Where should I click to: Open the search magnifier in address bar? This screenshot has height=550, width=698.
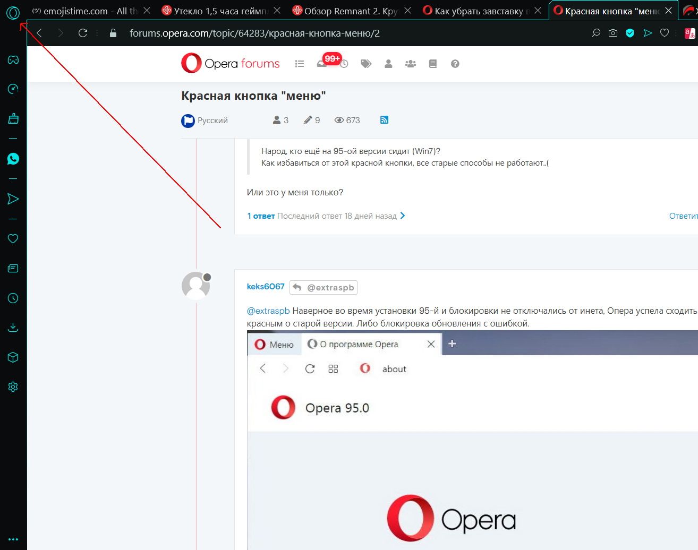pos(596,33)
